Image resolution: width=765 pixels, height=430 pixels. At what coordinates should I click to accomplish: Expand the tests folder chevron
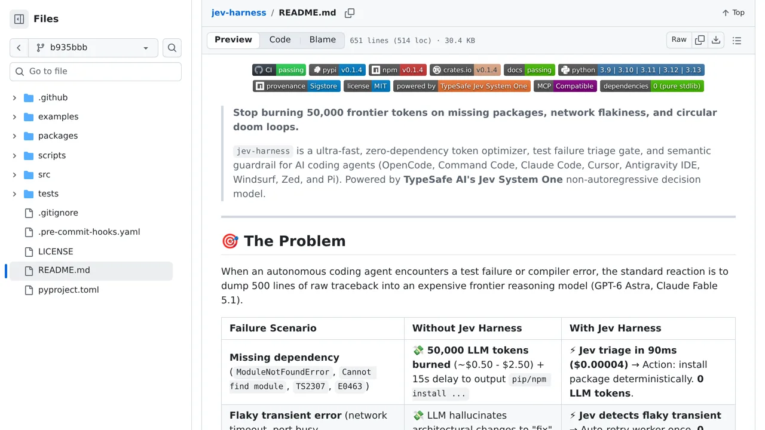pos(14,193)
